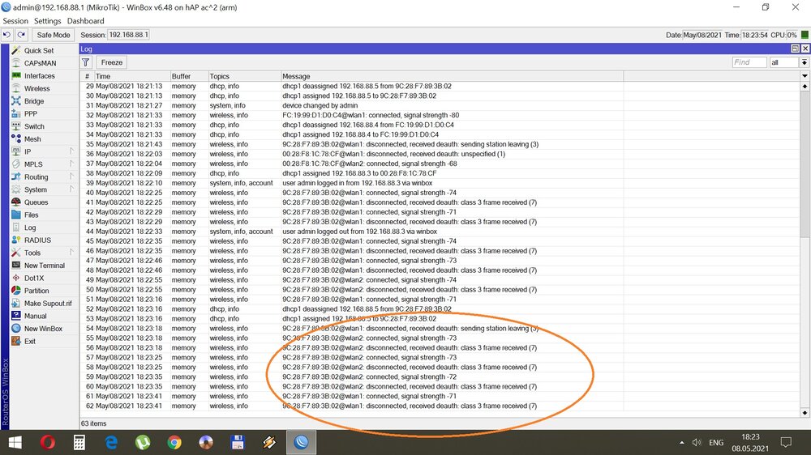Image resolution: width=811 pixels, height=455 pixels.
Task: Click the filter funnel icon in Log
Action: pyautogui.click(x=86, y=62)
